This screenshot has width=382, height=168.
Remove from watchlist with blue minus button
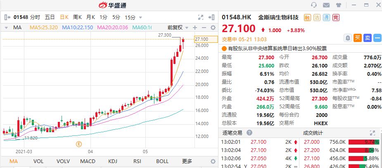pos(377,38)
